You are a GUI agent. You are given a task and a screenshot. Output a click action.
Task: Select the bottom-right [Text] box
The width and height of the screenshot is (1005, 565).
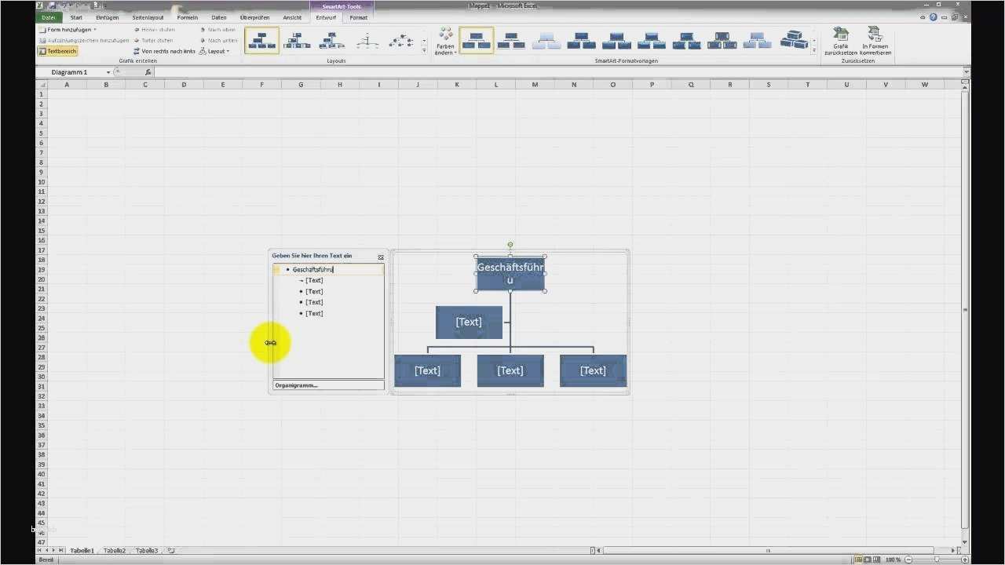pyautogui.click(x=593, y=370)
